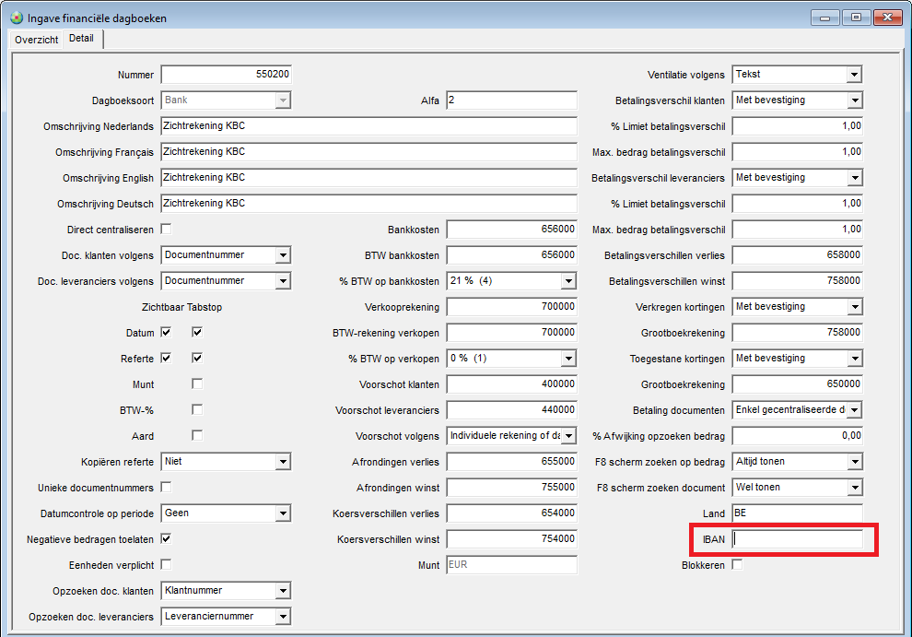Toggle the Negatieve bedragen toelaten checkbox
Image resolution: width=912 pixels, height=637 pixels.
tap(167, 538)
